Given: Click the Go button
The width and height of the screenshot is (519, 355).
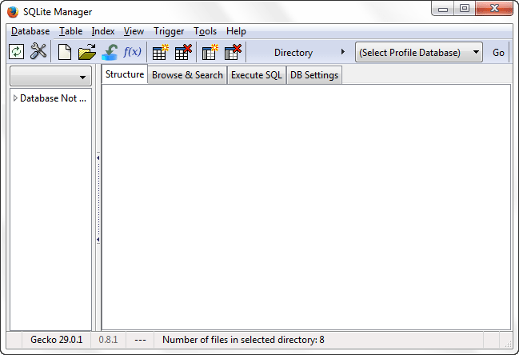Looking at the screenshot, I should click(498, 52).
